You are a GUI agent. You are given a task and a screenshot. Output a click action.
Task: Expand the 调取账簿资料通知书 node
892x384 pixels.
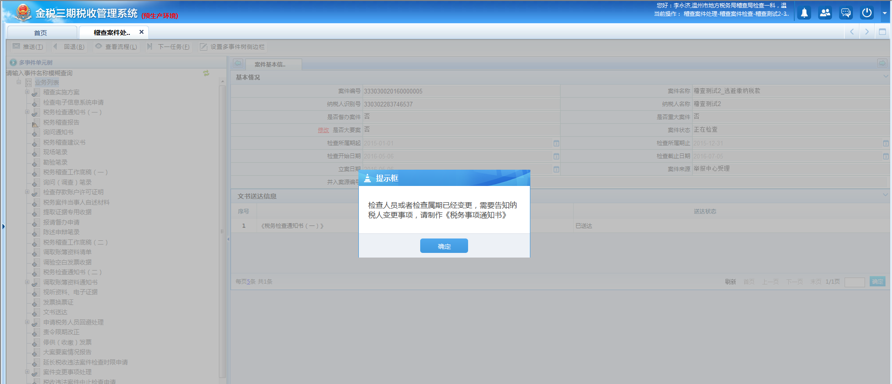pyautogui.click(x=27, y=282)
